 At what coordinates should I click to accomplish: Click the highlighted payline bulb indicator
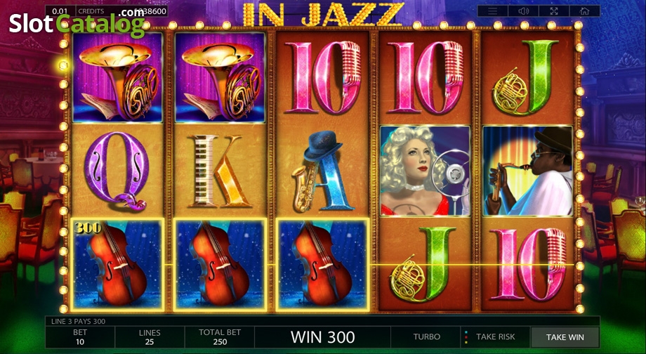pos(63,65)
